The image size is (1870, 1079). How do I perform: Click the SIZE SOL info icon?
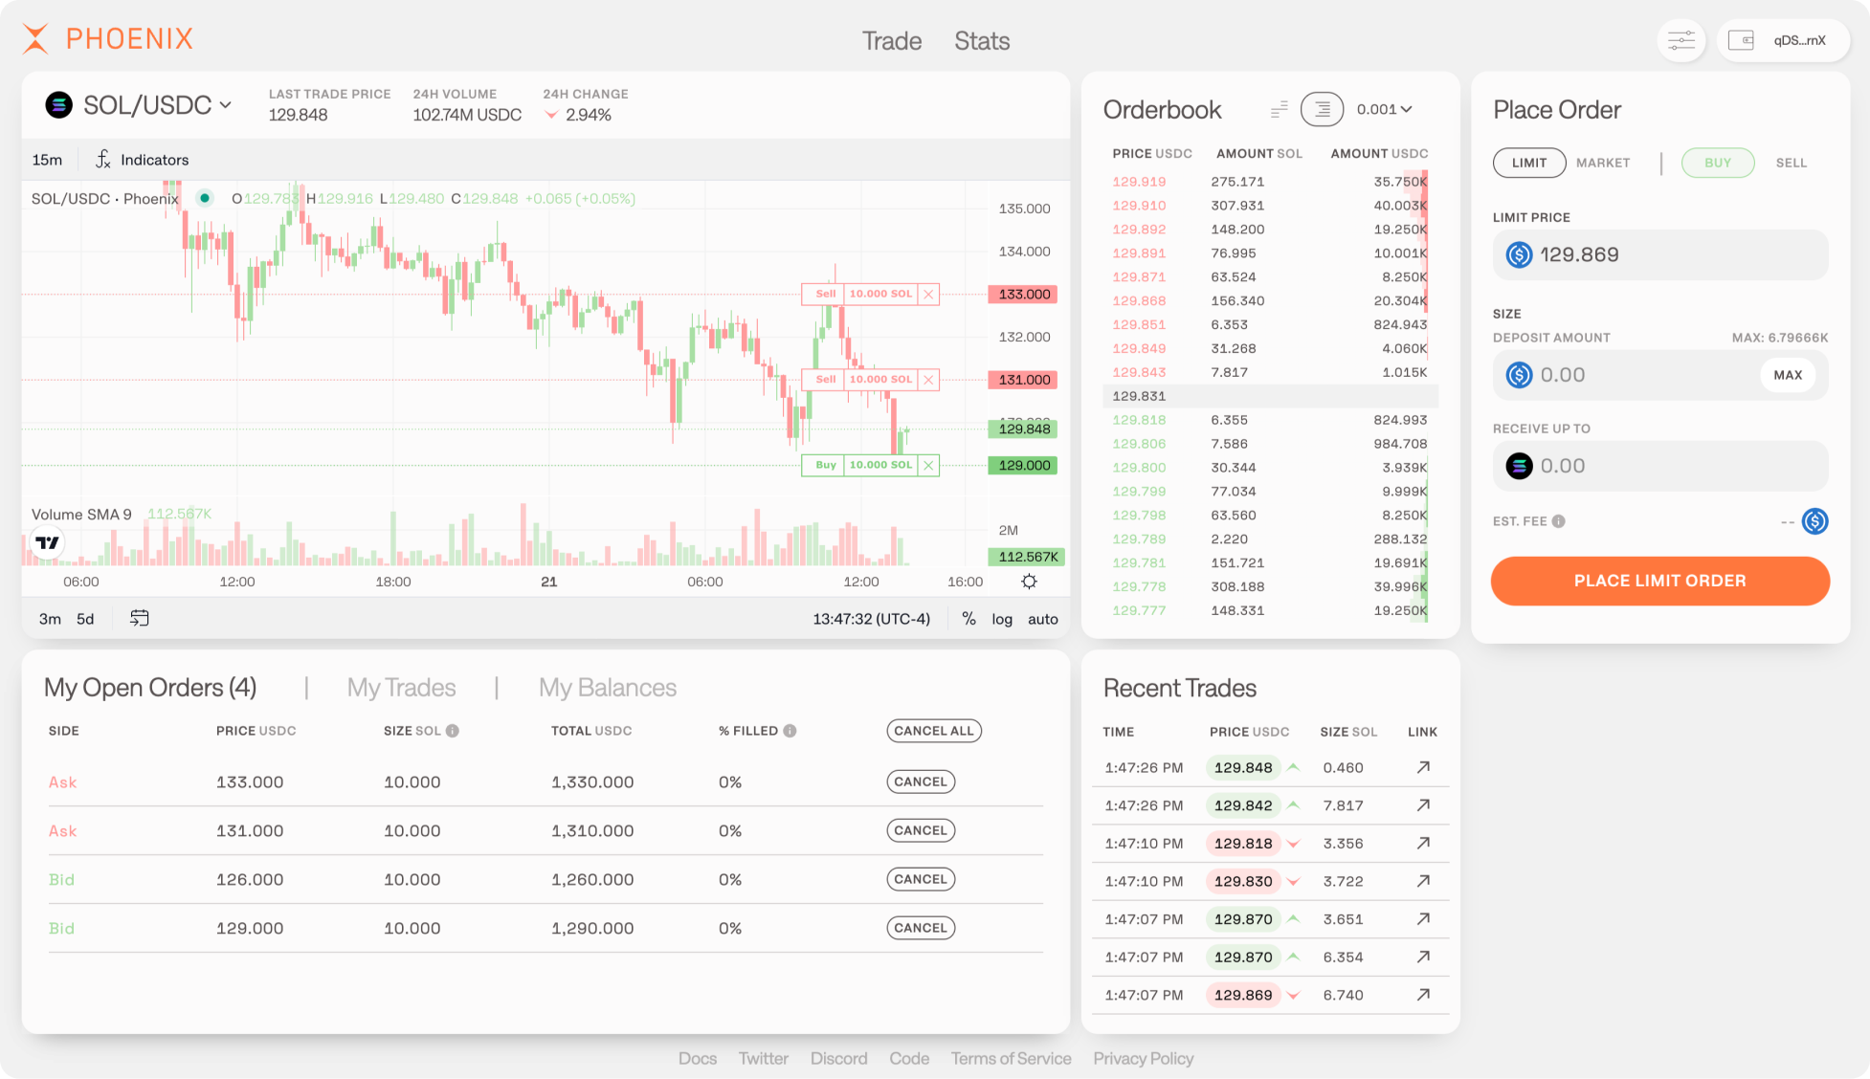(x=453, y=731)
